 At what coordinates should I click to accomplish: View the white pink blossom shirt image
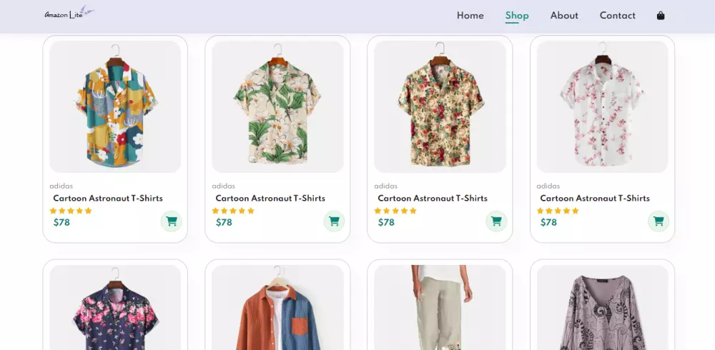coord(602,107)
